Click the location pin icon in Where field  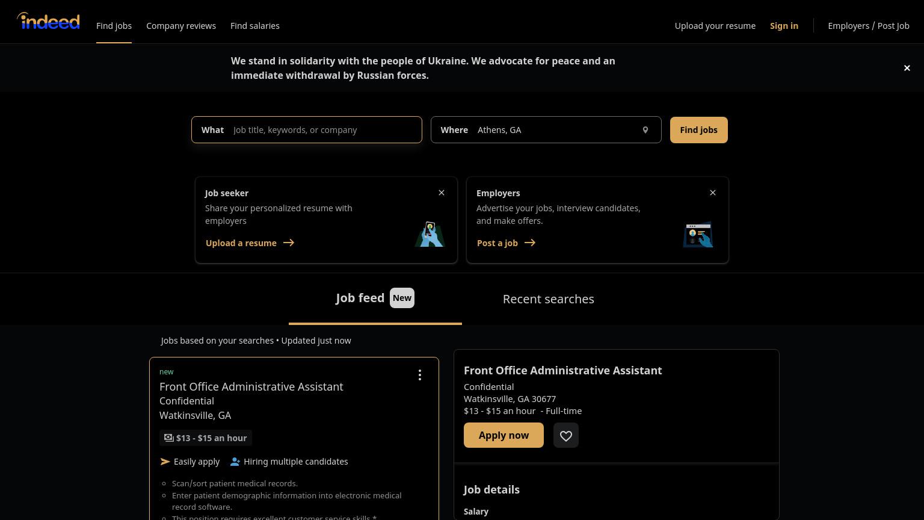pos(645,130)
